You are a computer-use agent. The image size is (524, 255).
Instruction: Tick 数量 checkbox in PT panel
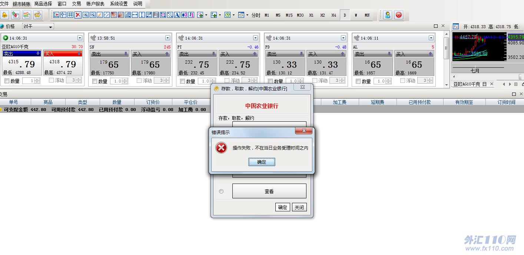pos(182,81)
